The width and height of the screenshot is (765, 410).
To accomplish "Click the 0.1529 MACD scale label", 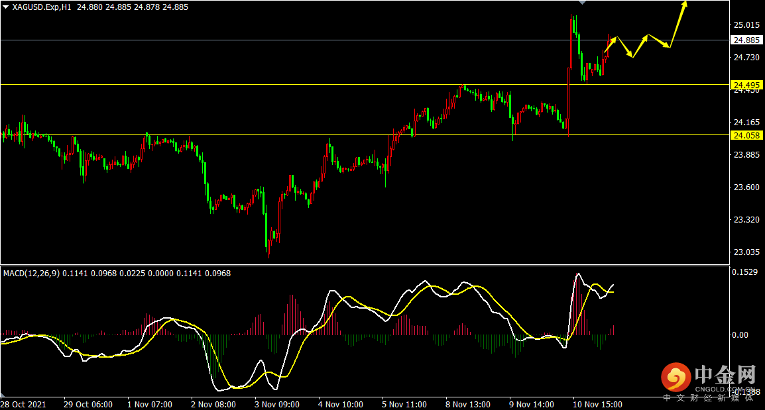I will coord(744,272).
